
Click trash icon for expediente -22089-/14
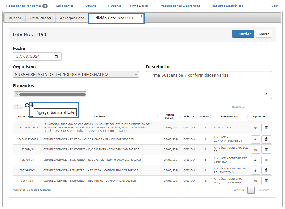[x=266, y=150]
